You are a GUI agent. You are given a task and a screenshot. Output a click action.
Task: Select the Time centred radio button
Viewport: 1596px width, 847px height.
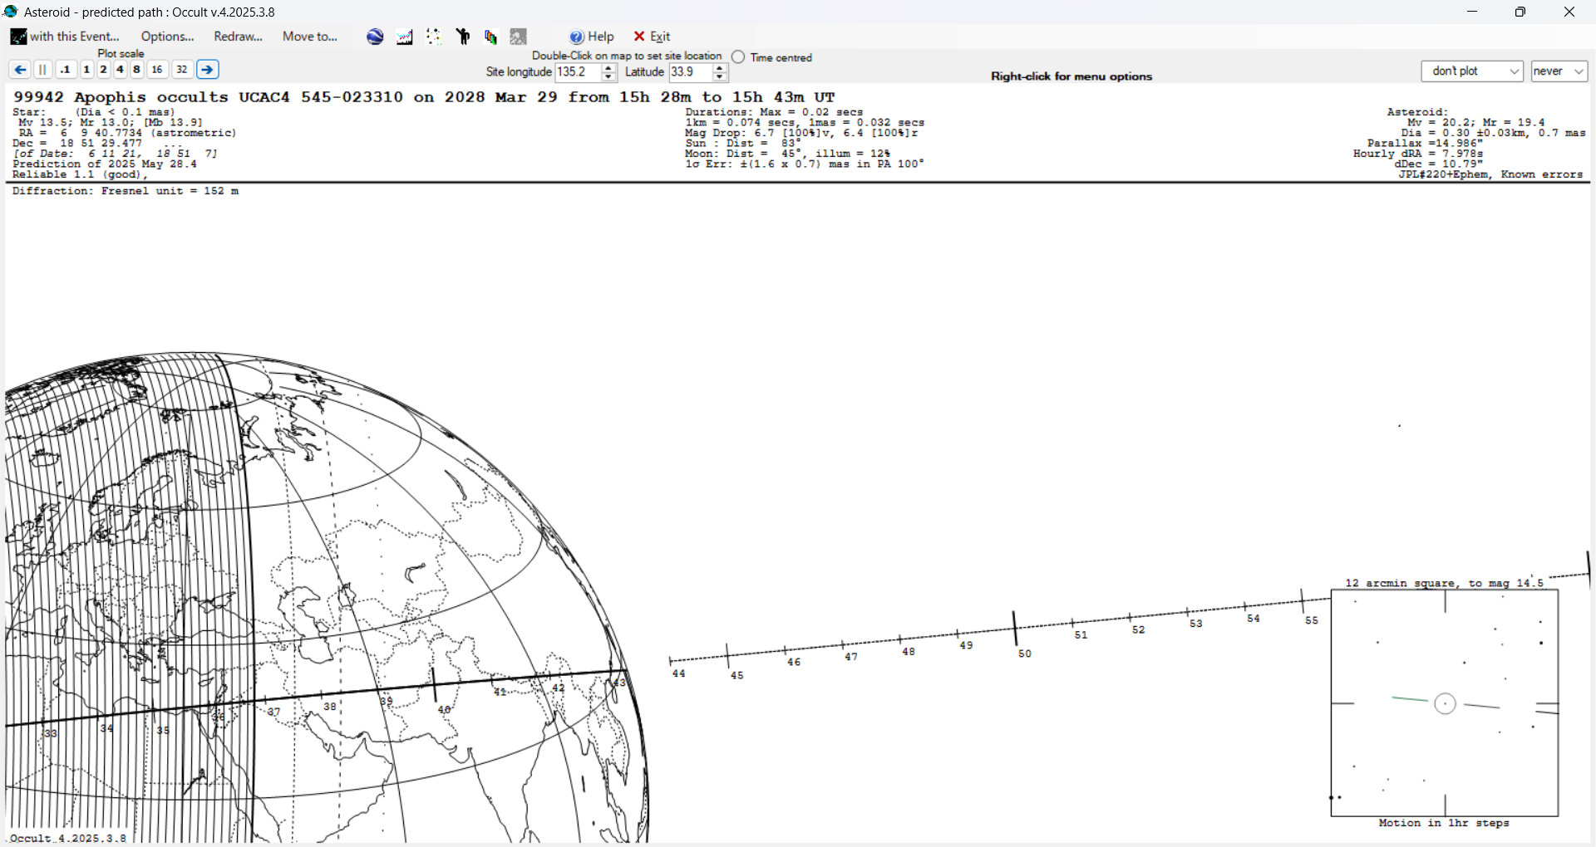pos(738,57)
